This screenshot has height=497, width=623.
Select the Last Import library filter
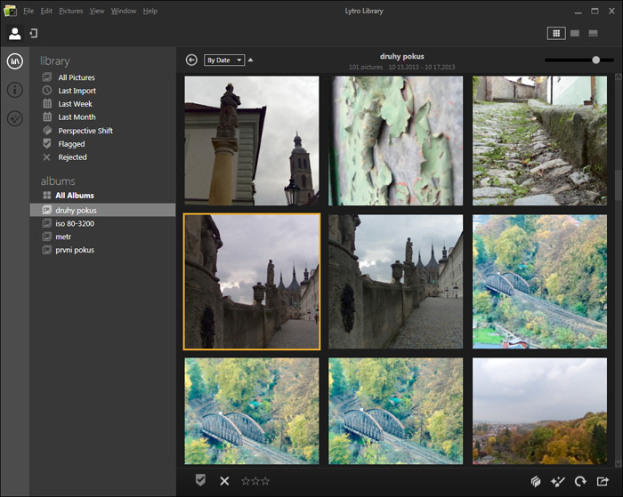coord(77,91)
